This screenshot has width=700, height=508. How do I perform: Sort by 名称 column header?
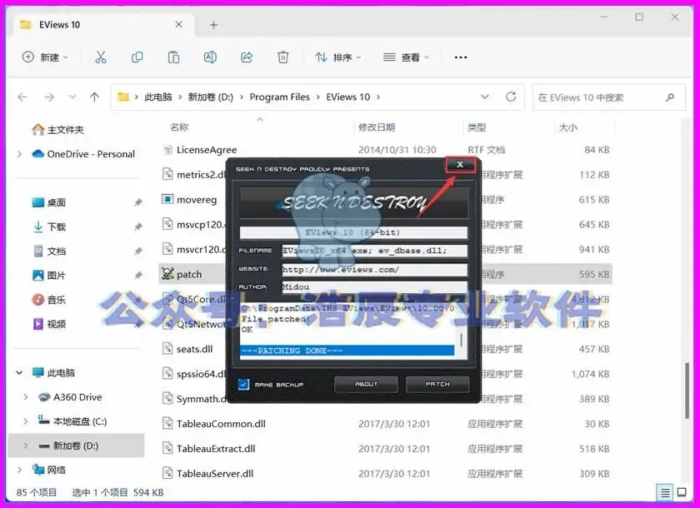(x=179, y=127)
